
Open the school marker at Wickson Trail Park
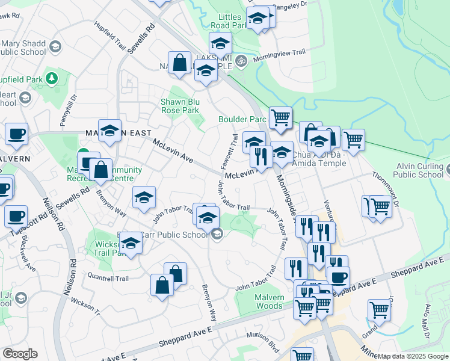(x=131, y=243)
